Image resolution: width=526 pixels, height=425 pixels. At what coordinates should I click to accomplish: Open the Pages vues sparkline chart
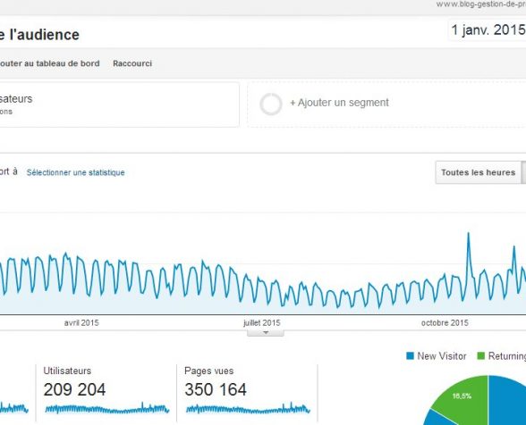(x=248, y=409)
